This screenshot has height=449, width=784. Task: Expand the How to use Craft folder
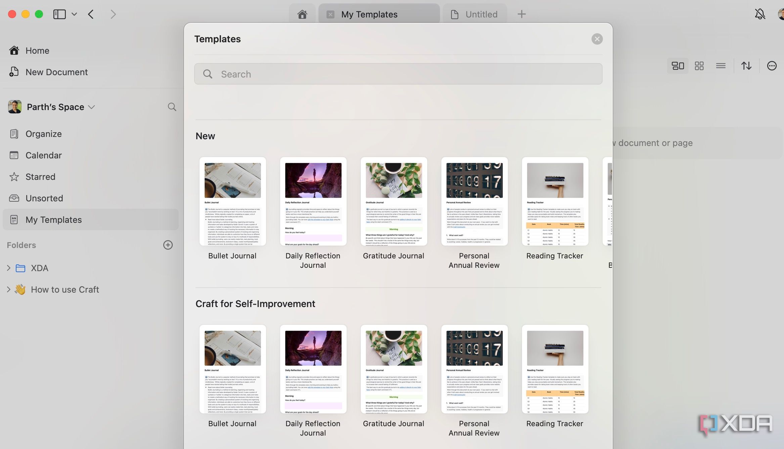[9, 289]
